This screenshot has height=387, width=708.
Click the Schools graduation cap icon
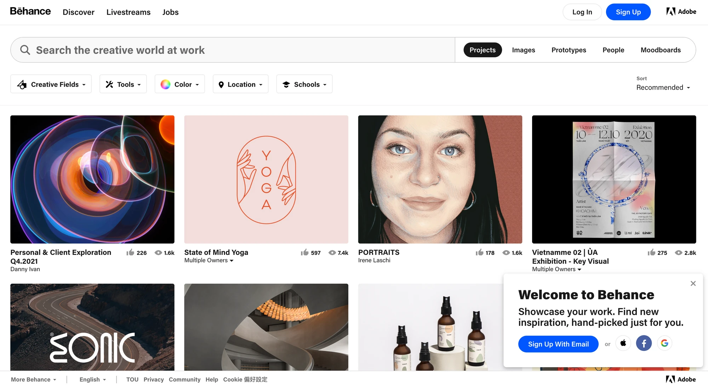point(286,84)
